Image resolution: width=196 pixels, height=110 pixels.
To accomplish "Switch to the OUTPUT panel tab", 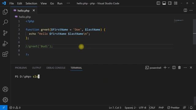I will click(x=37, y=68).
